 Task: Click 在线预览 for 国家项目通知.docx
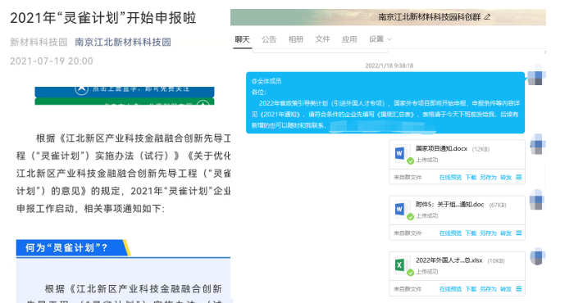pyautogui.click(x=450, y=178)
